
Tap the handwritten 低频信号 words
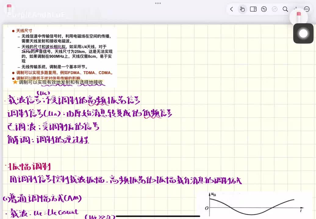point(157,114)
